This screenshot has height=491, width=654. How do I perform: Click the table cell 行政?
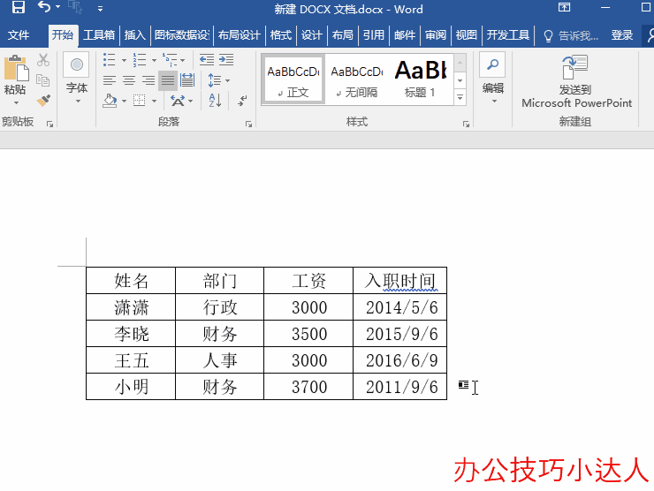coord(220,307)
